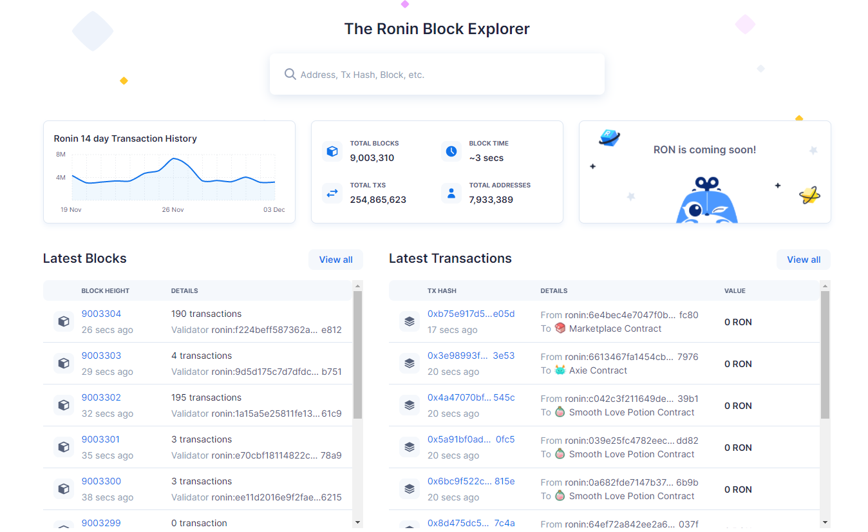Open validator ronin:1a15a5e25811fe13...61c9

(x=277, y=413)
